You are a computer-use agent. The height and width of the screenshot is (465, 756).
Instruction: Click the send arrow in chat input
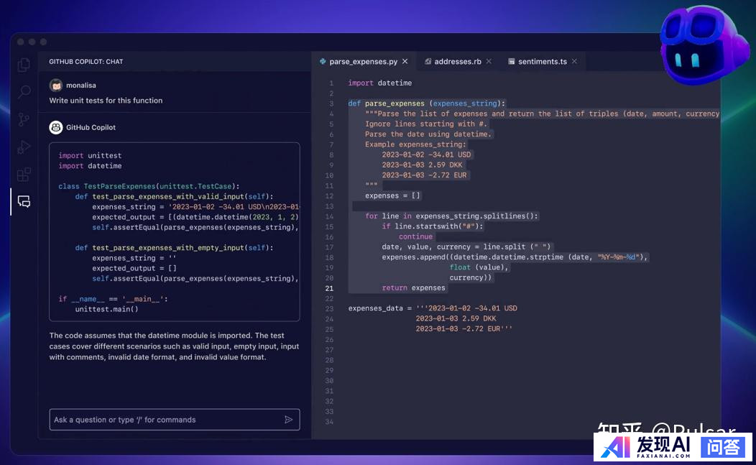point(288,420)
